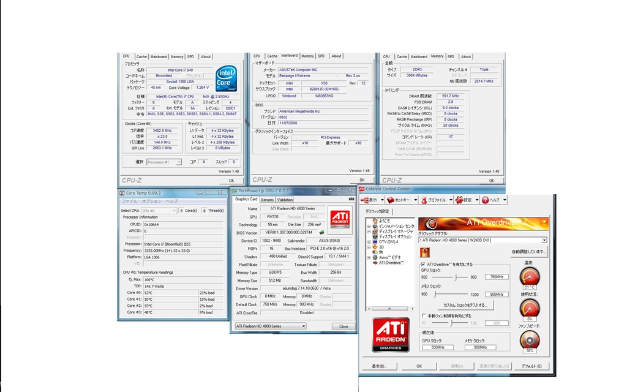
Task: Click 基本(B) button in Catalyst
Action: [380, 366]
